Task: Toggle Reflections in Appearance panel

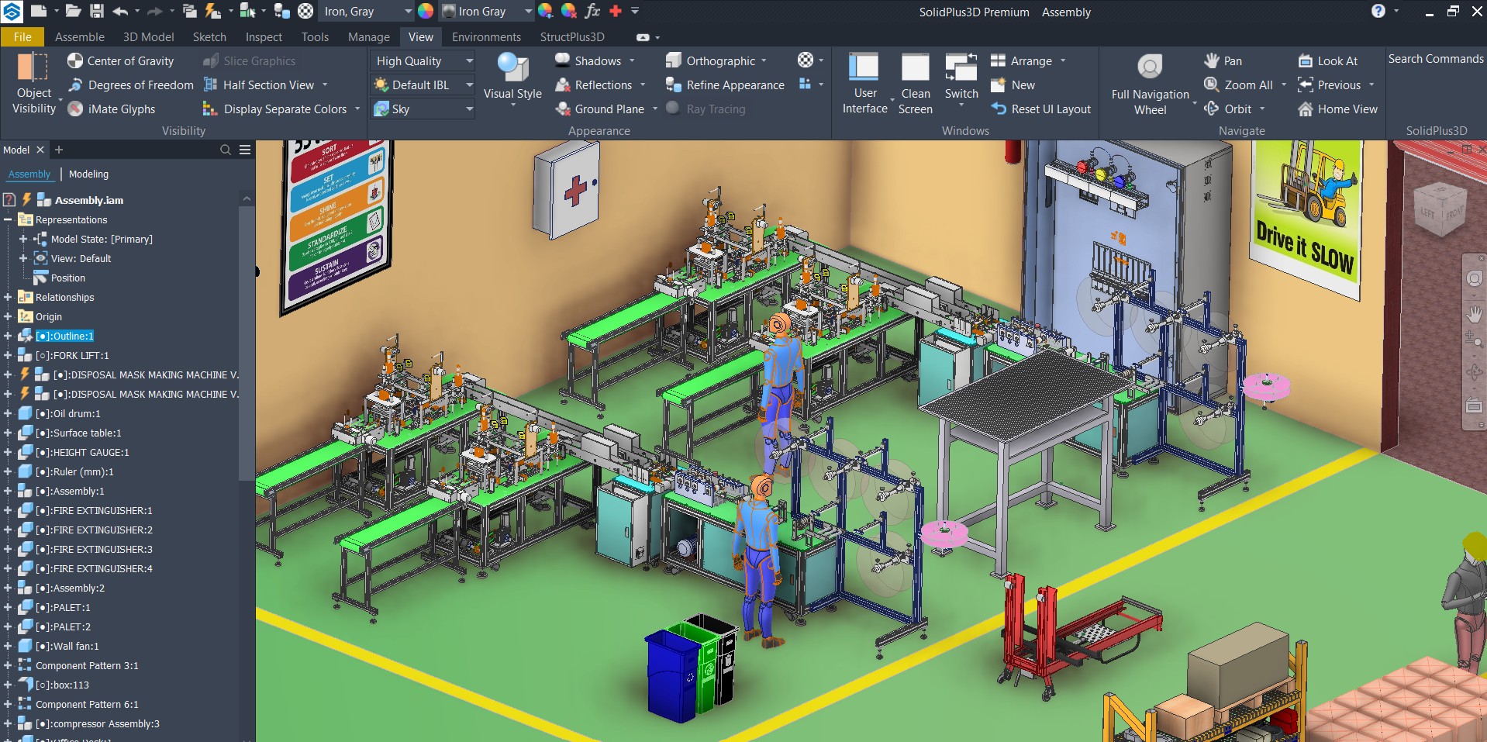Action: pyautogui.click(x=594, y=85)
